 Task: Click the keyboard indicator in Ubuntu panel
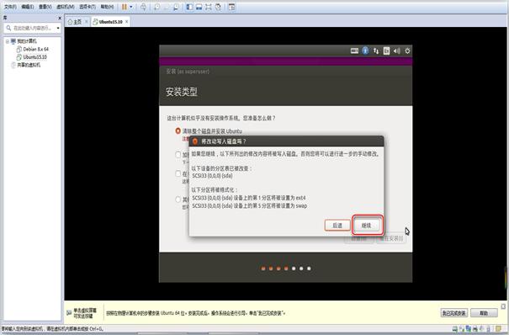354,51
